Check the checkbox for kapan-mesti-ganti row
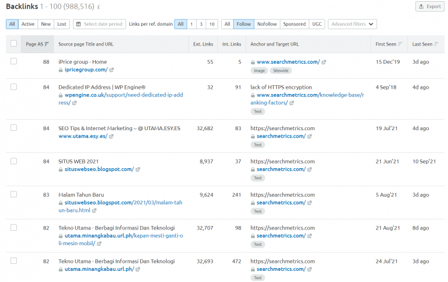 pyautogui.click(x=14, y=227)
